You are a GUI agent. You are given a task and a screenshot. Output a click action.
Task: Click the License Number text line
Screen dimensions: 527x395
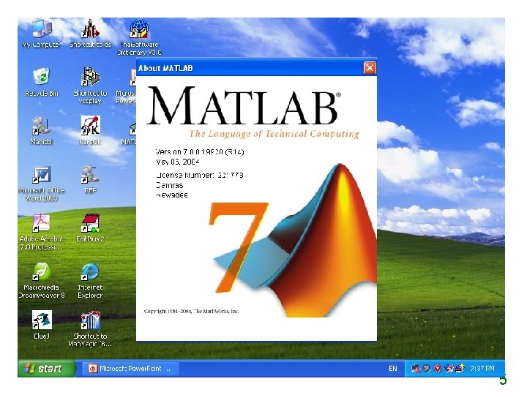click(x=200, y=175)
